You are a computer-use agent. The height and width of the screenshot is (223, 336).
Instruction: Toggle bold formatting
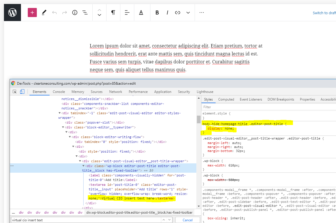click(157, 12)
